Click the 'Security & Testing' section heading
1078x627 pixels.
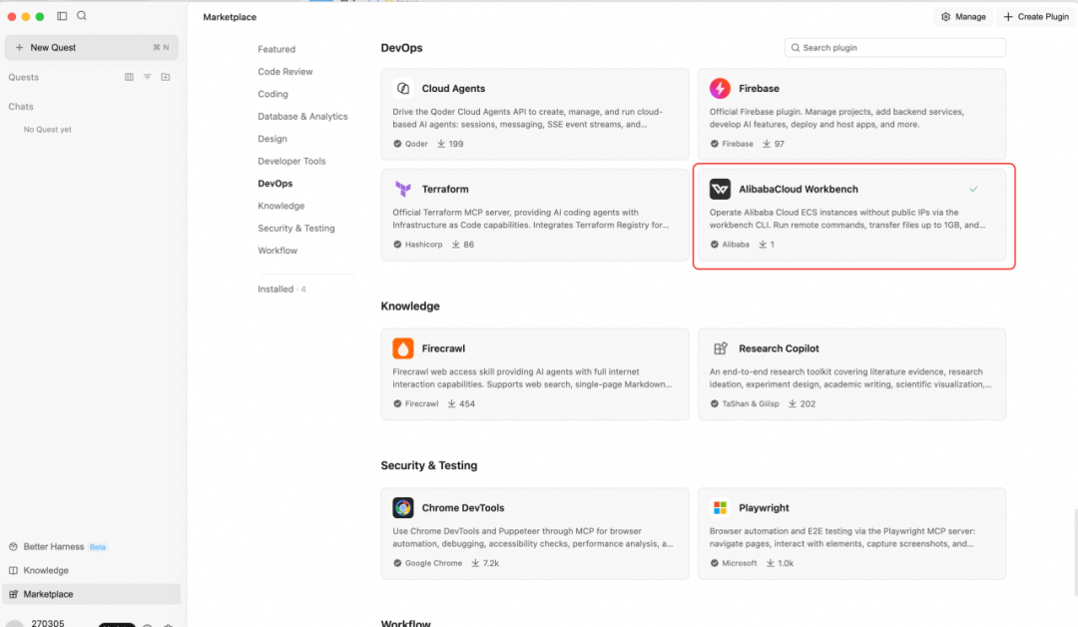tap(429, 465)
